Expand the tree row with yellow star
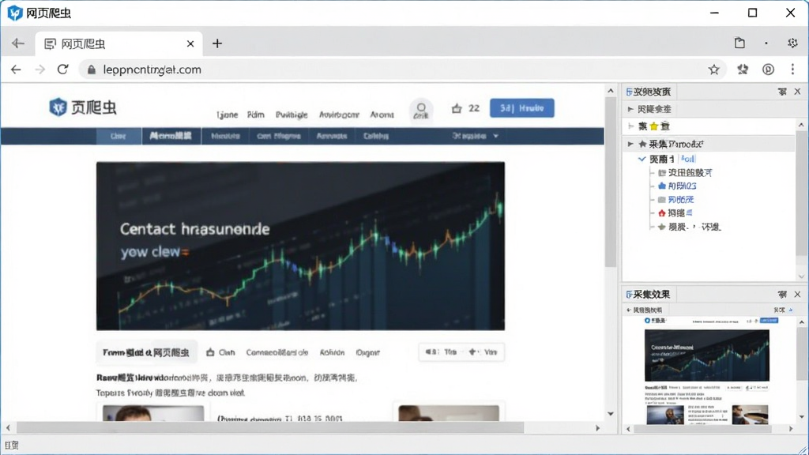The height and width of the screenshot is (455, 809). coord(630,126)
